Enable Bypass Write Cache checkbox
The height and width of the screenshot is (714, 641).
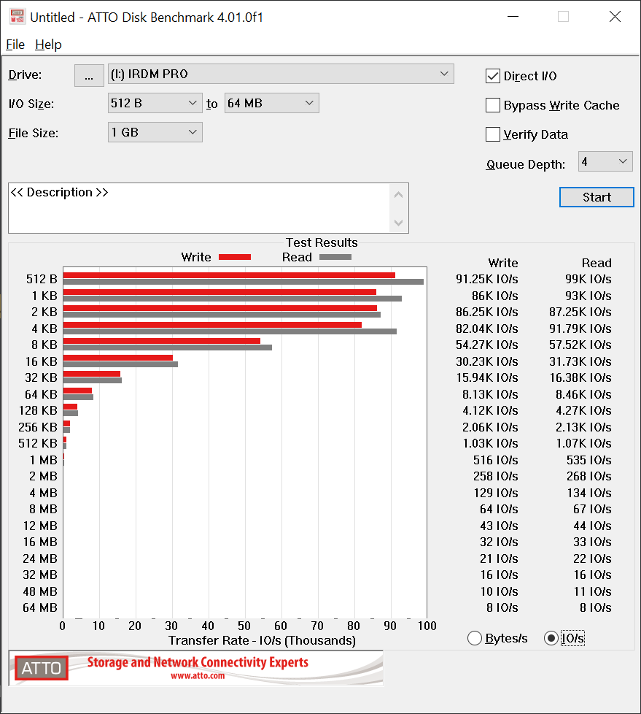coord(493,105)
